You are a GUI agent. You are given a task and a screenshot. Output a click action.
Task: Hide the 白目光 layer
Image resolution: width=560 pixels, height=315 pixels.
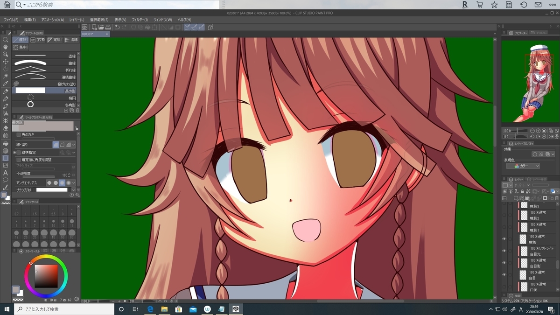[504, 251]
